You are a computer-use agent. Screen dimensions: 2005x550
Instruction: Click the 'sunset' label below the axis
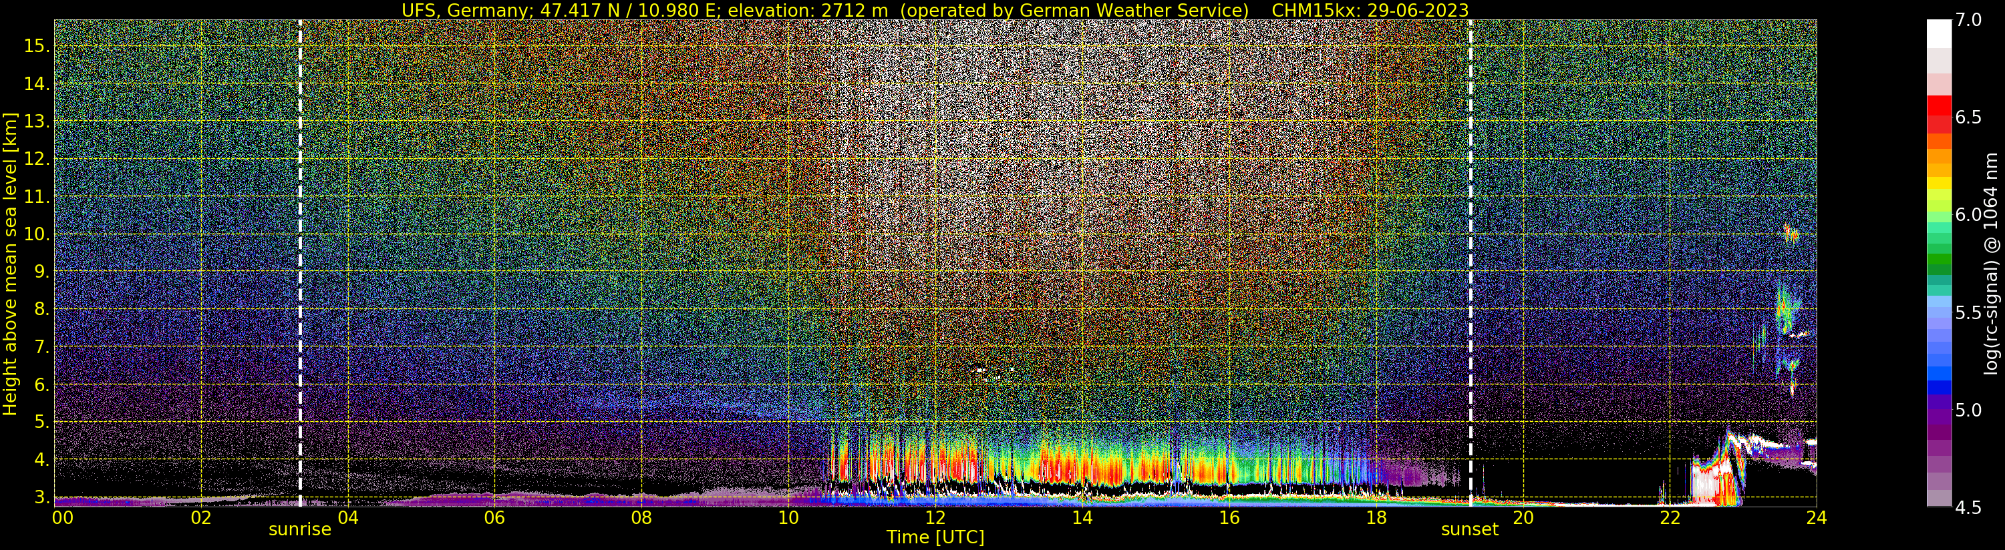1469,530
